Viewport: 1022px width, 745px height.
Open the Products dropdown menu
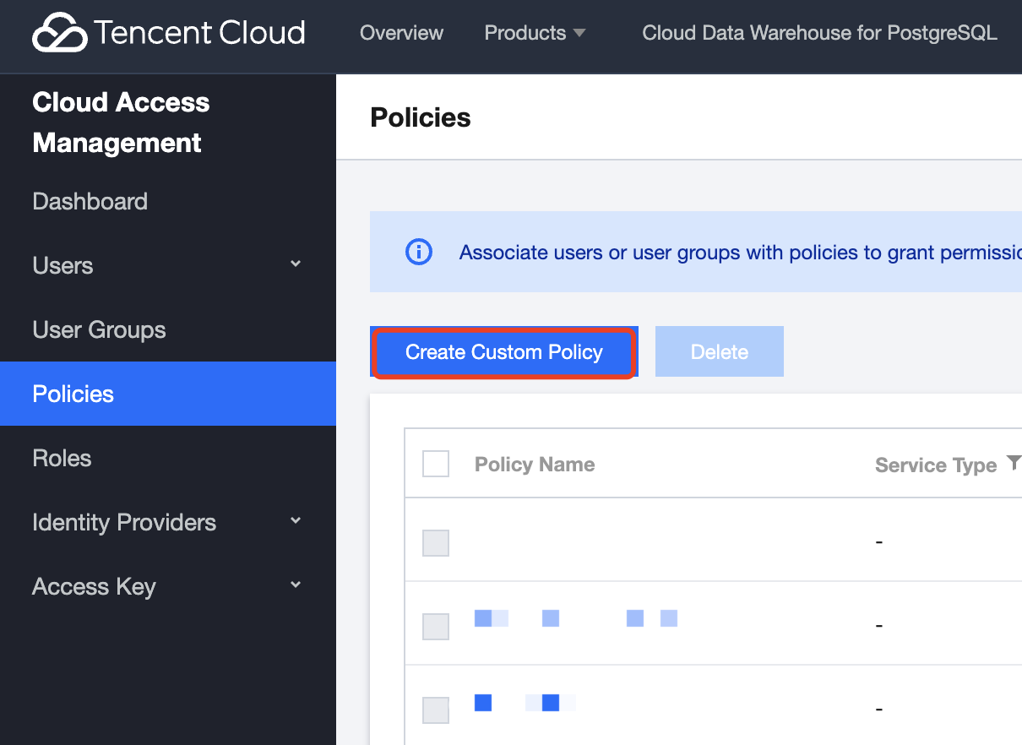pyautogui.click(x=535, y=33)
